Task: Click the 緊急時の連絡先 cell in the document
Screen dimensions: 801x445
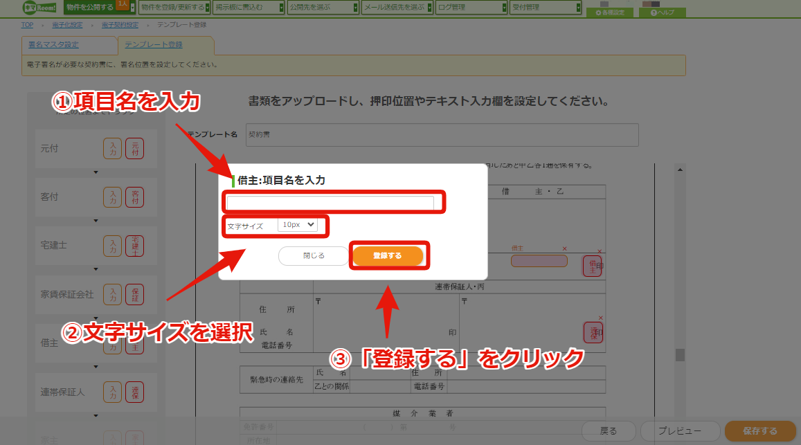Action: (276, 380)
